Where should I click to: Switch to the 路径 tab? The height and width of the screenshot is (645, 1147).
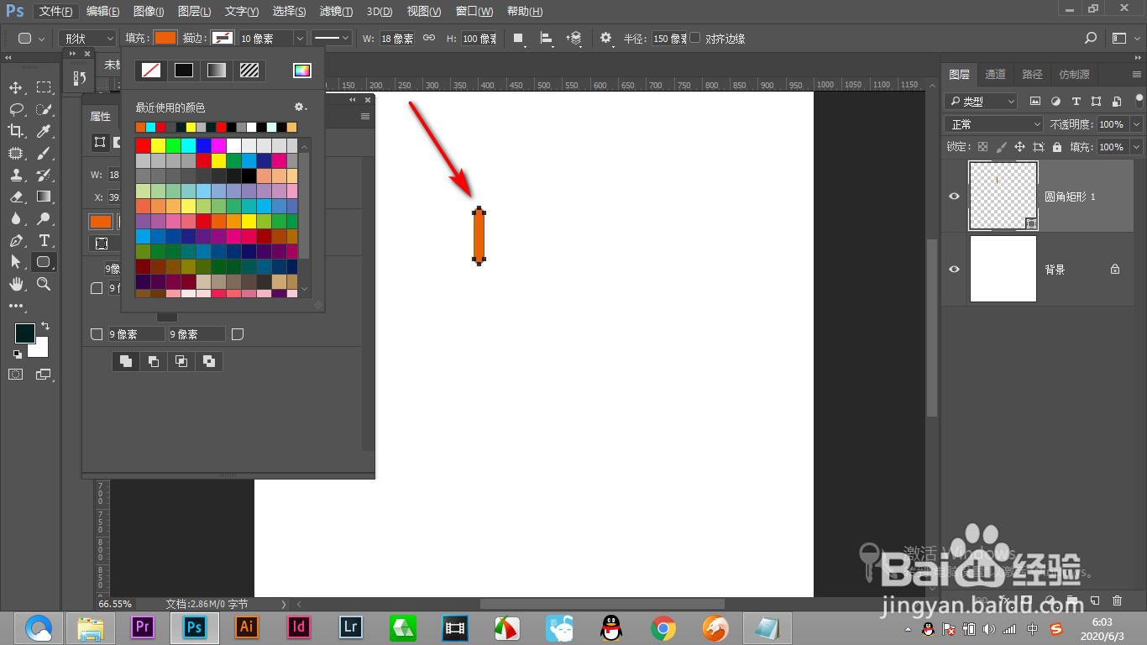[x=1032, y=75]
